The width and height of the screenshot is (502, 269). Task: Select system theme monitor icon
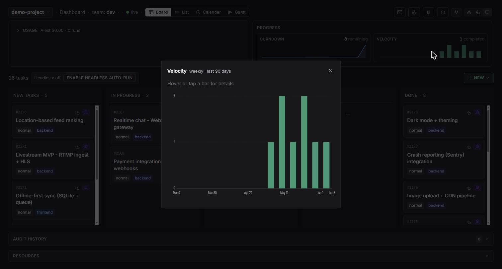pos(487,12)
